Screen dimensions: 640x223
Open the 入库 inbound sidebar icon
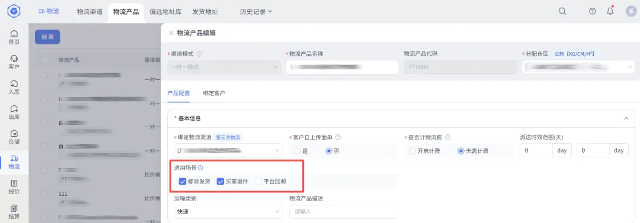(x=14, y=87)
